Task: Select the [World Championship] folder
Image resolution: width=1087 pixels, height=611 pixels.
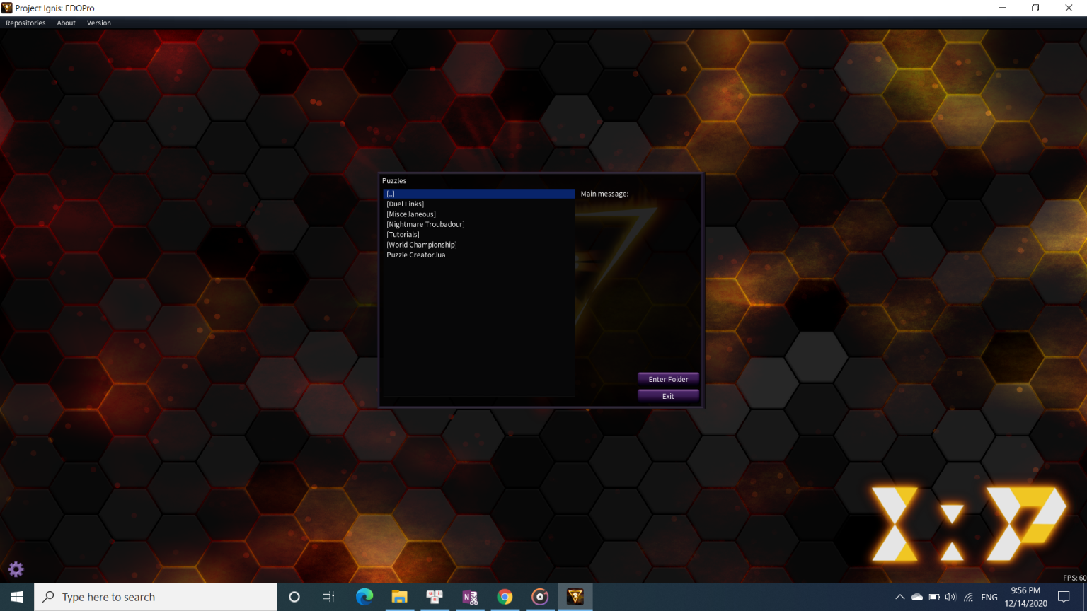Action: 422,245
